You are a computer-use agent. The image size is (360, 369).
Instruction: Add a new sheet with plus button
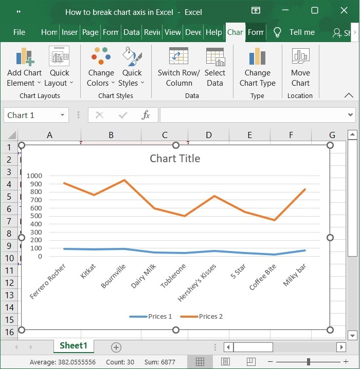point(116,347)
